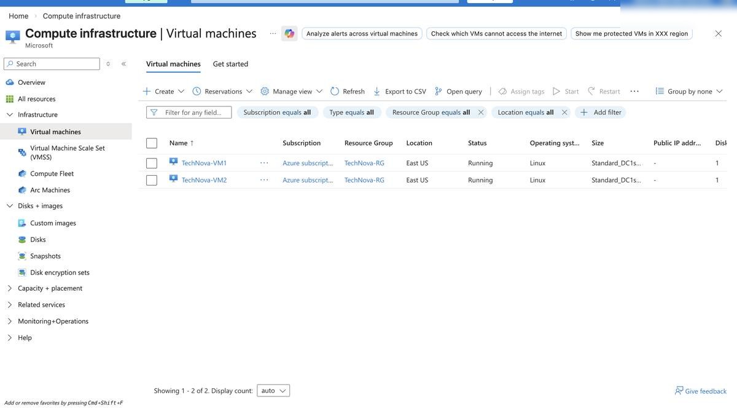Click the Restart icon

pos(591,91)
